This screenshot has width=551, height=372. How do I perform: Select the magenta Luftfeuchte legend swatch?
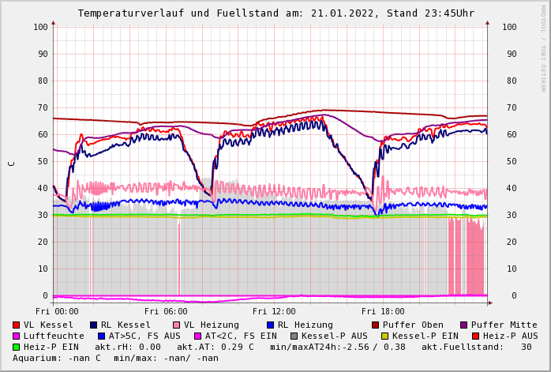pyautogui.click(x=17, y=336)
